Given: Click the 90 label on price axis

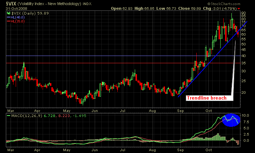Looking at the screenshot, I should click(x=243, y=13).
